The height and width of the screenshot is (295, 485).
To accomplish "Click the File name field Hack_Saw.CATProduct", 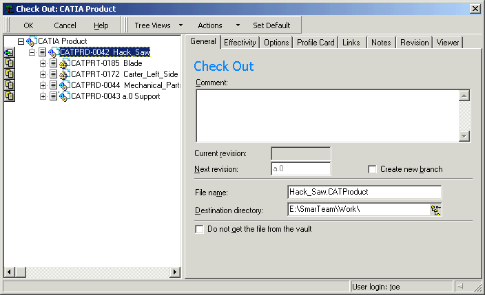I will click(364, 192).
